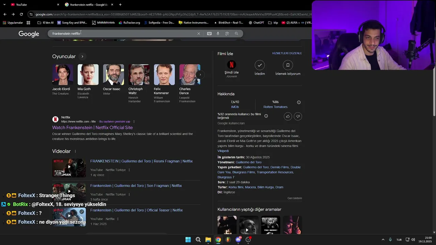Open the ChatGPT bookmark

(256, 23)
